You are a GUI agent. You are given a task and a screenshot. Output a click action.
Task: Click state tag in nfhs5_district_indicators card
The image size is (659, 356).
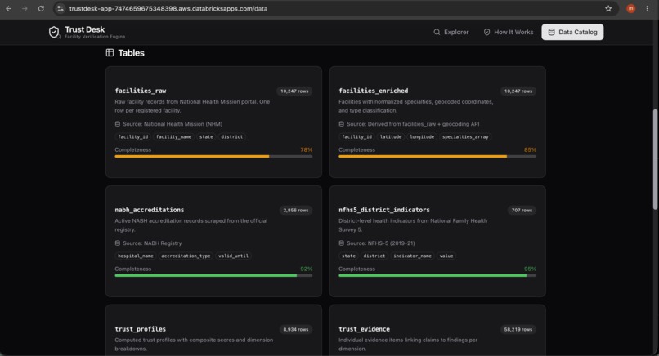coord(348,256)
